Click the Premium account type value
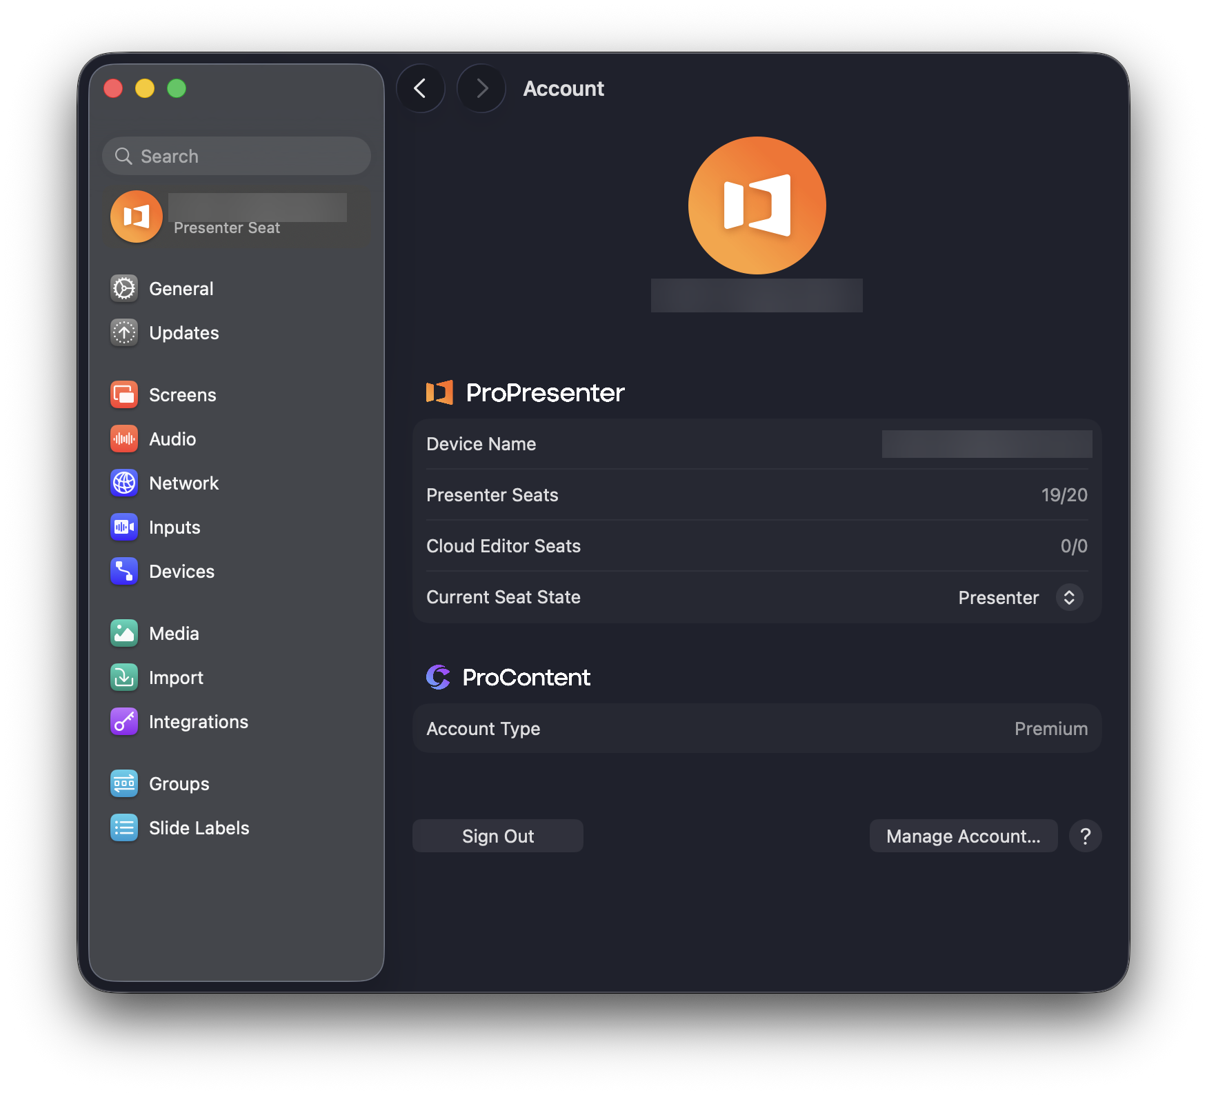Image resolution: width=1207 pixels, height=1095 pixels. [1051, 729]
